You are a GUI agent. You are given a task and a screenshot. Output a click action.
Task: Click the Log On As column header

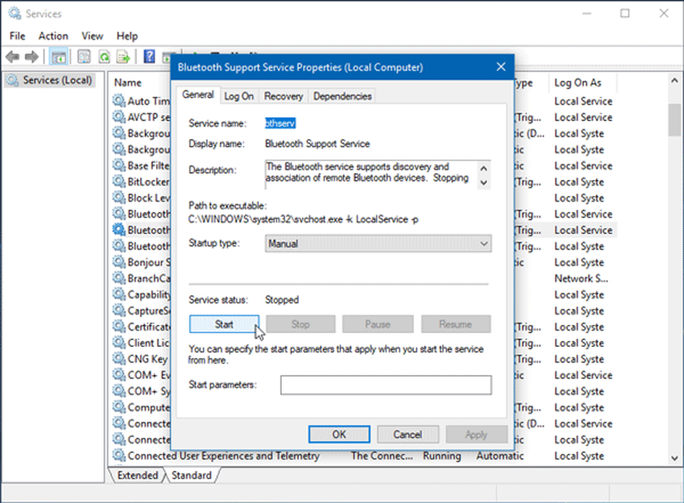[578, 83]
